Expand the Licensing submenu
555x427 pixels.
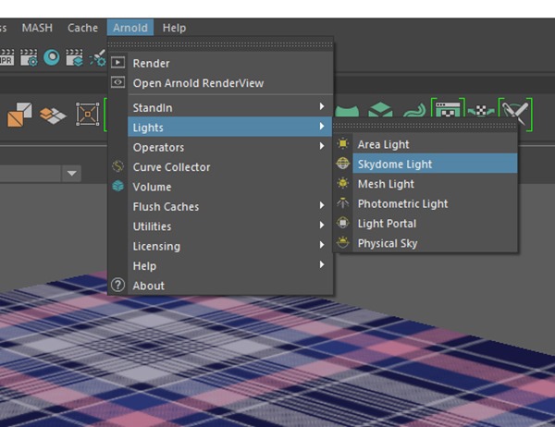point(229,246)
